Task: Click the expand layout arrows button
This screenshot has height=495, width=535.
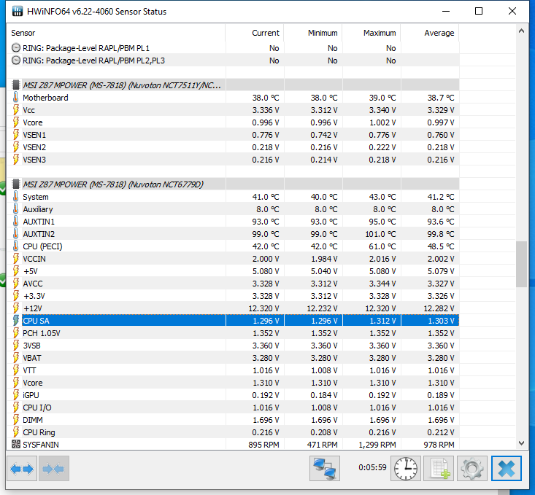Action: (22, 469)
